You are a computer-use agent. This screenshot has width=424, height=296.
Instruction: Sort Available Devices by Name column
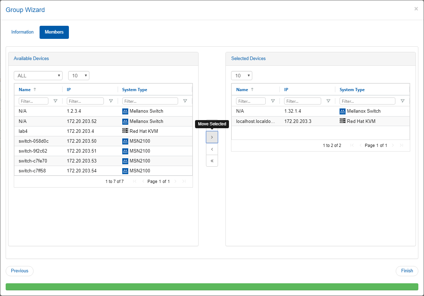pyautogui.click(x=25, y=90)
